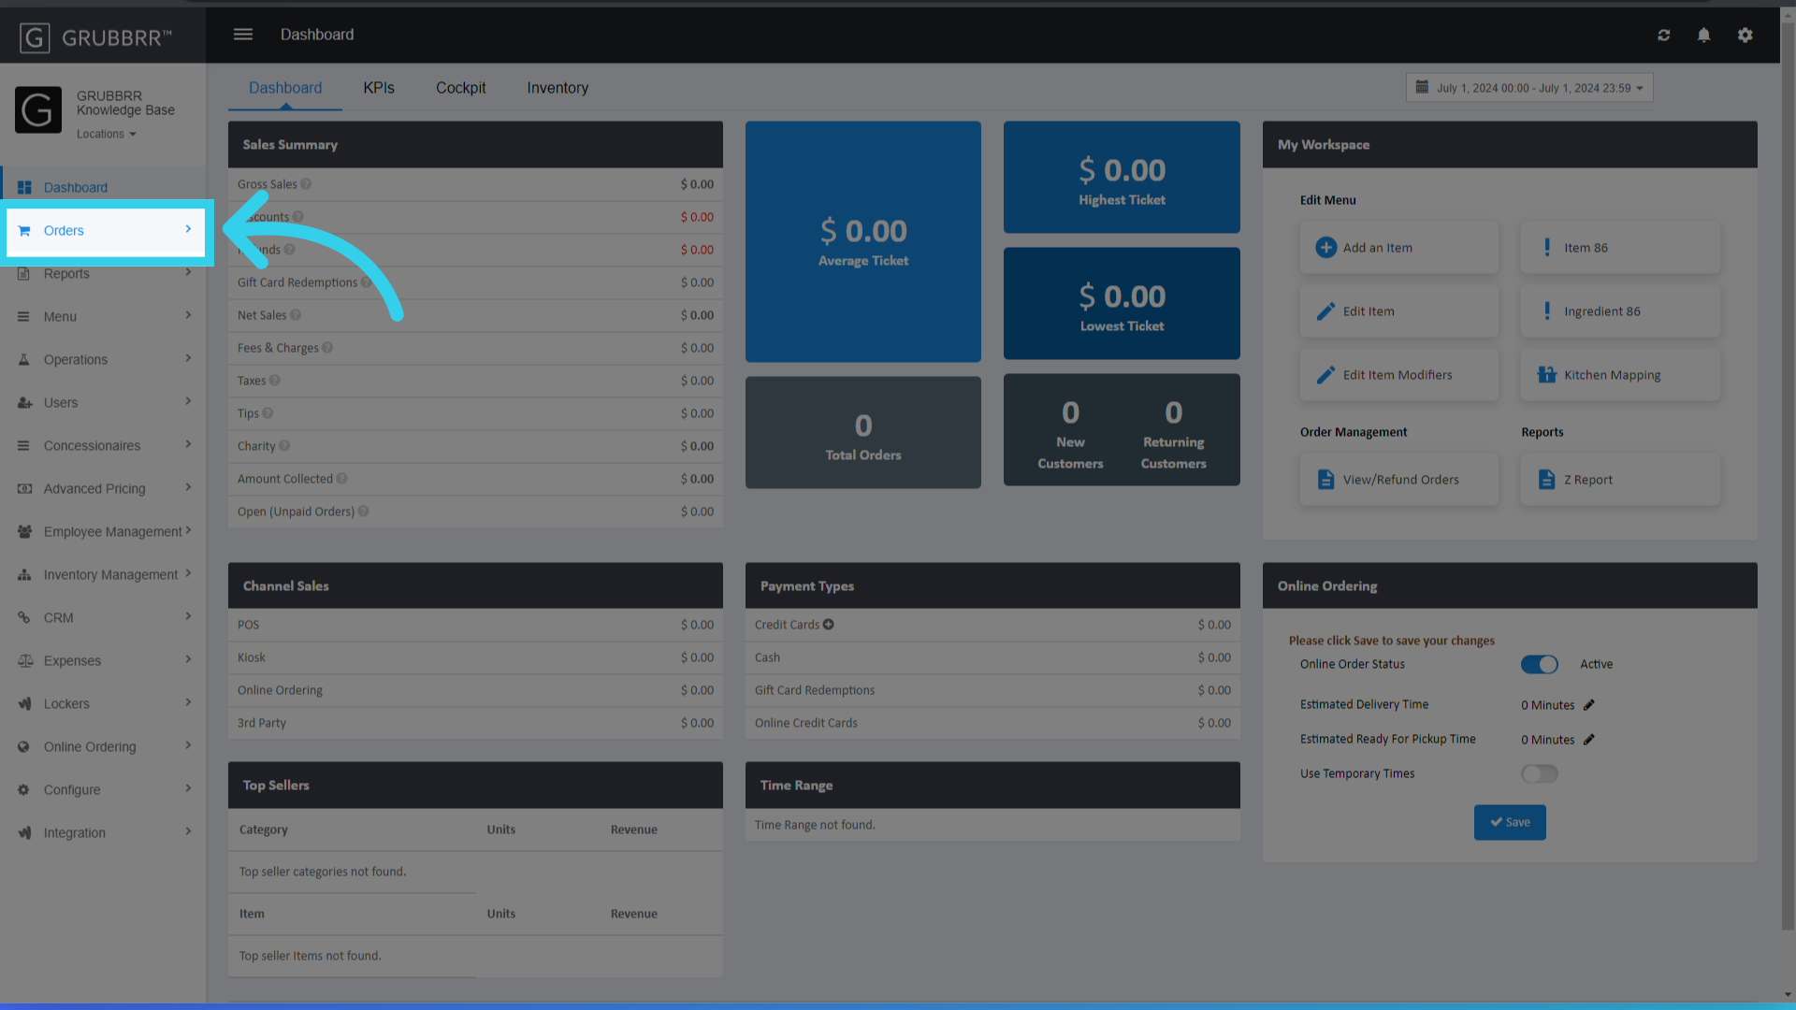Collapse the sidebar with the hamburger icon
The height and width of the screenshot is (1010, 1796).
point(242,34)
